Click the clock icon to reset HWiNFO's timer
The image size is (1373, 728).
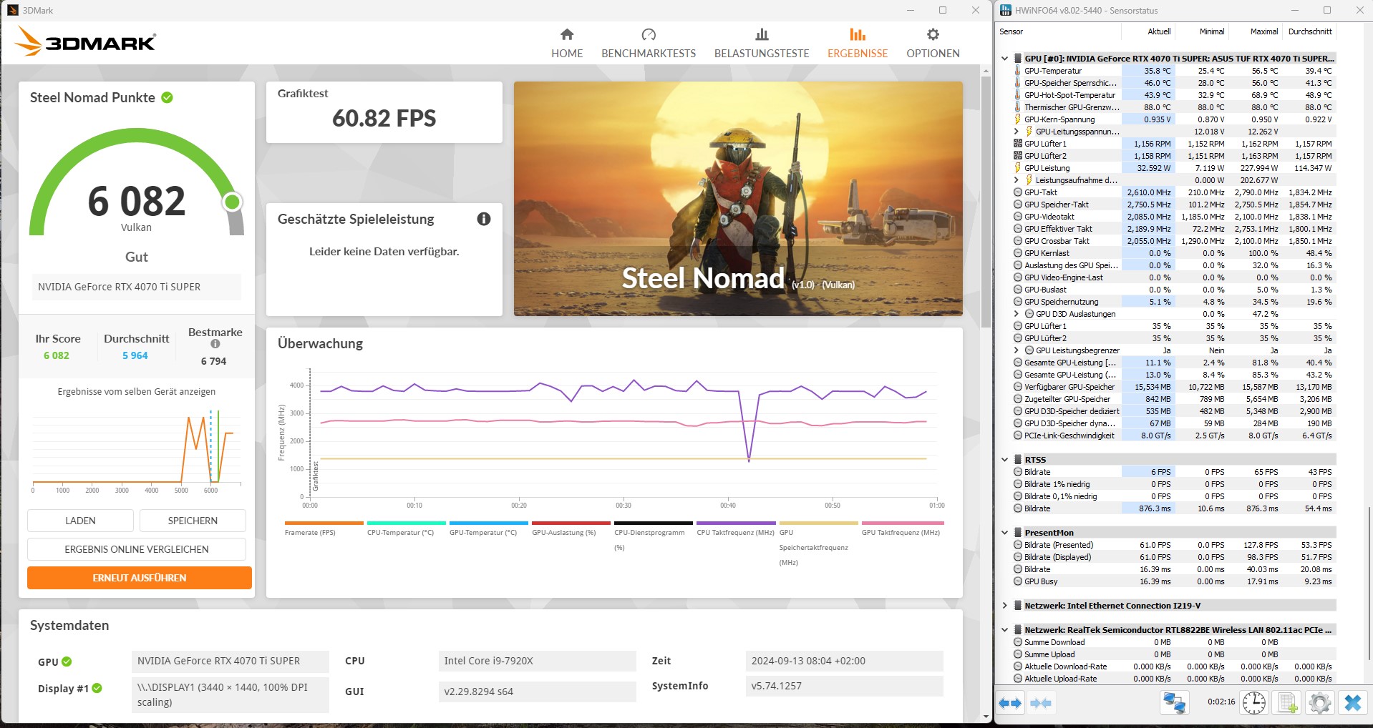point(1253,703)
